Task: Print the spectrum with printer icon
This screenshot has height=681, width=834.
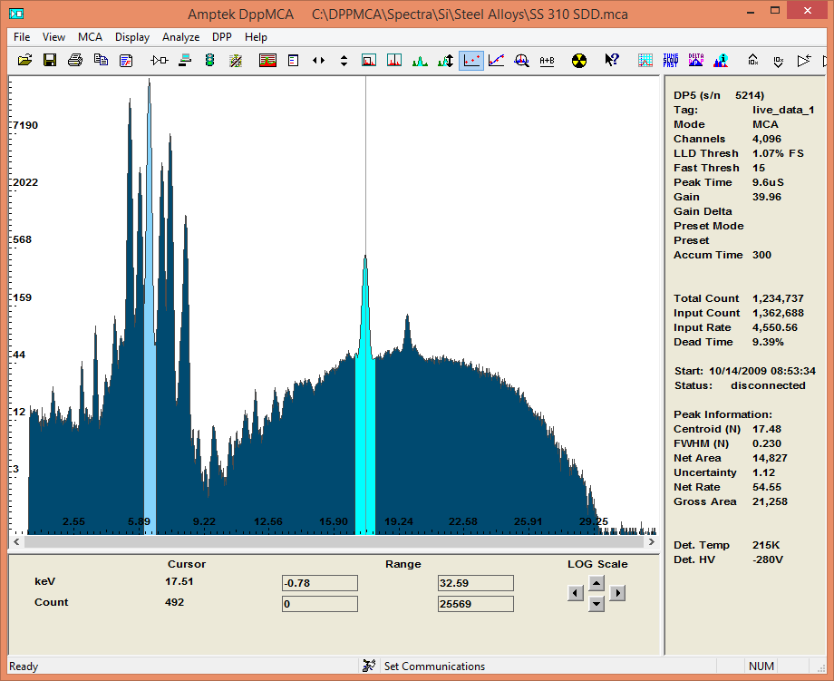Action: (75, 60)
